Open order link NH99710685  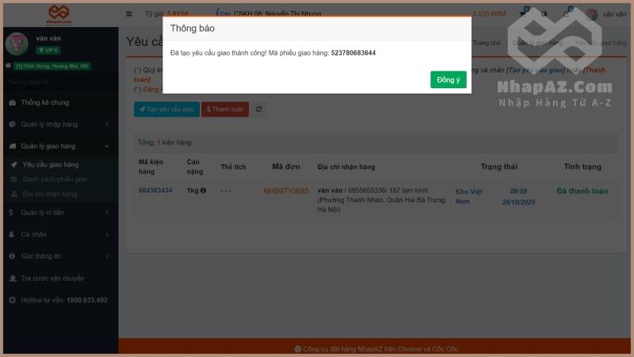tap(285, 191)
